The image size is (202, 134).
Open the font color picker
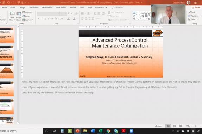pos(74,19)
